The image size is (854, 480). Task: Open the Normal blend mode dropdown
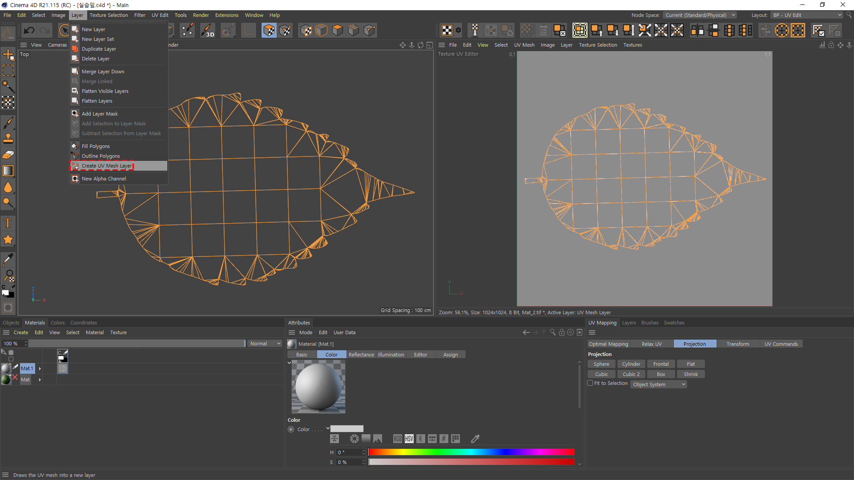point(265,344)
